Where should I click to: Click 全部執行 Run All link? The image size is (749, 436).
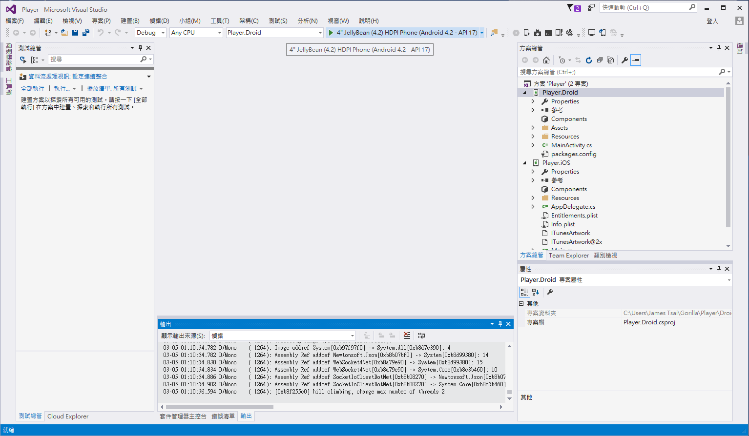tap(33, 89)
